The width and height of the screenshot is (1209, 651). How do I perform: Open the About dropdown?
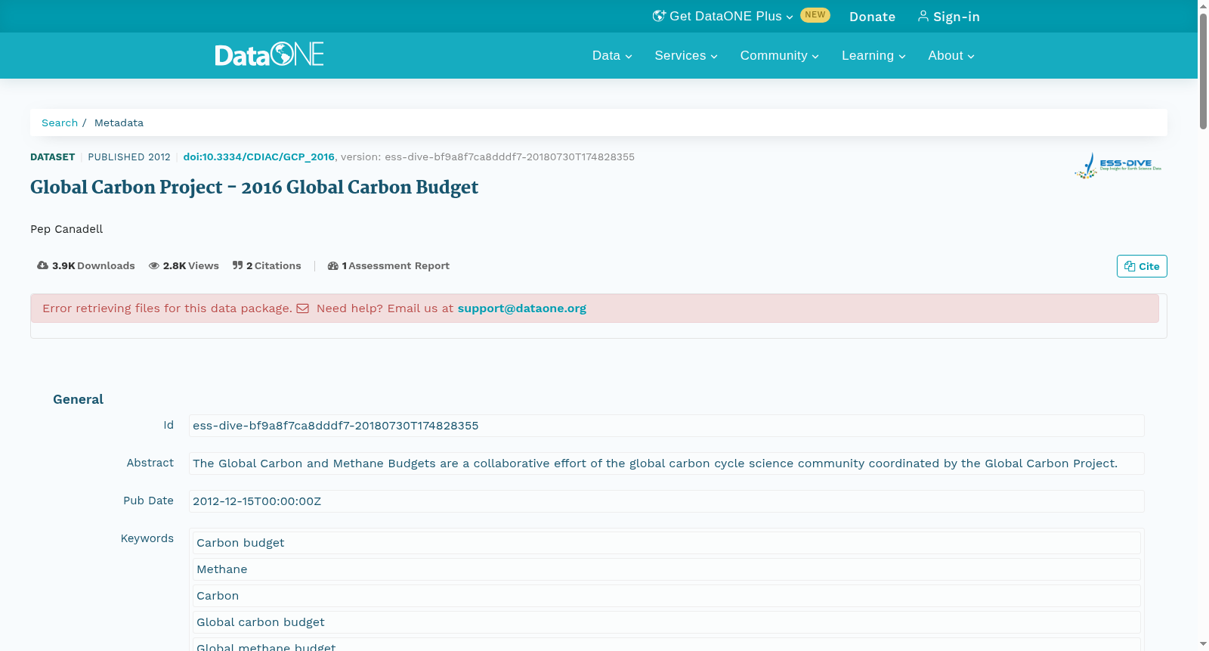coord(951,55)
